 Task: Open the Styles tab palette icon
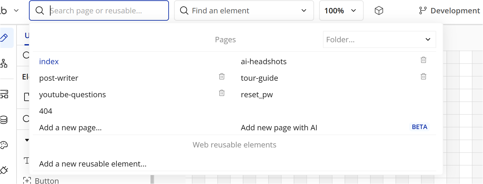4,145
